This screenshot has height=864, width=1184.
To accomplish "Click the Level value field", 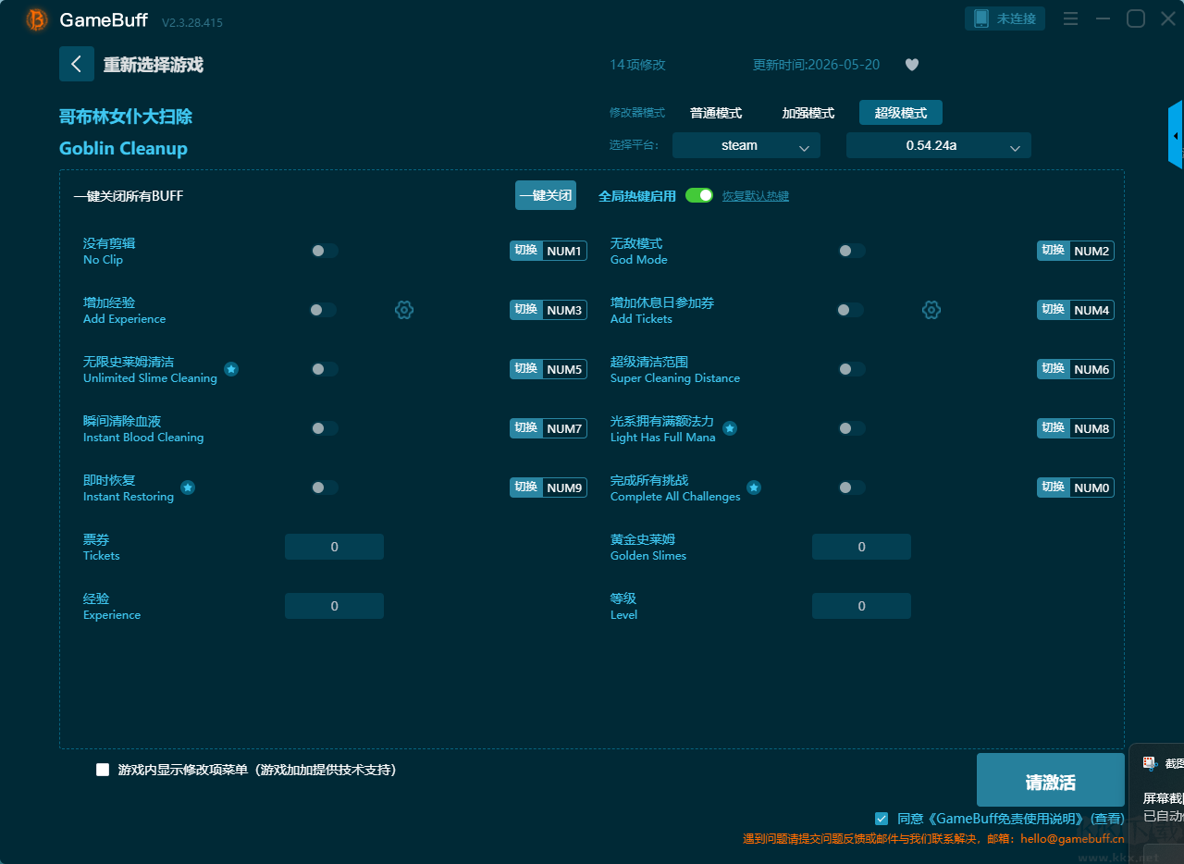I will click(861, 606).
